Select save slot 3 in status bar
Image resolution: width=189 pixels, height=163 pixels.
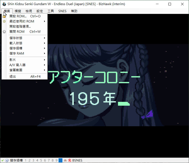pyautogui.click(x=33, y=160)
